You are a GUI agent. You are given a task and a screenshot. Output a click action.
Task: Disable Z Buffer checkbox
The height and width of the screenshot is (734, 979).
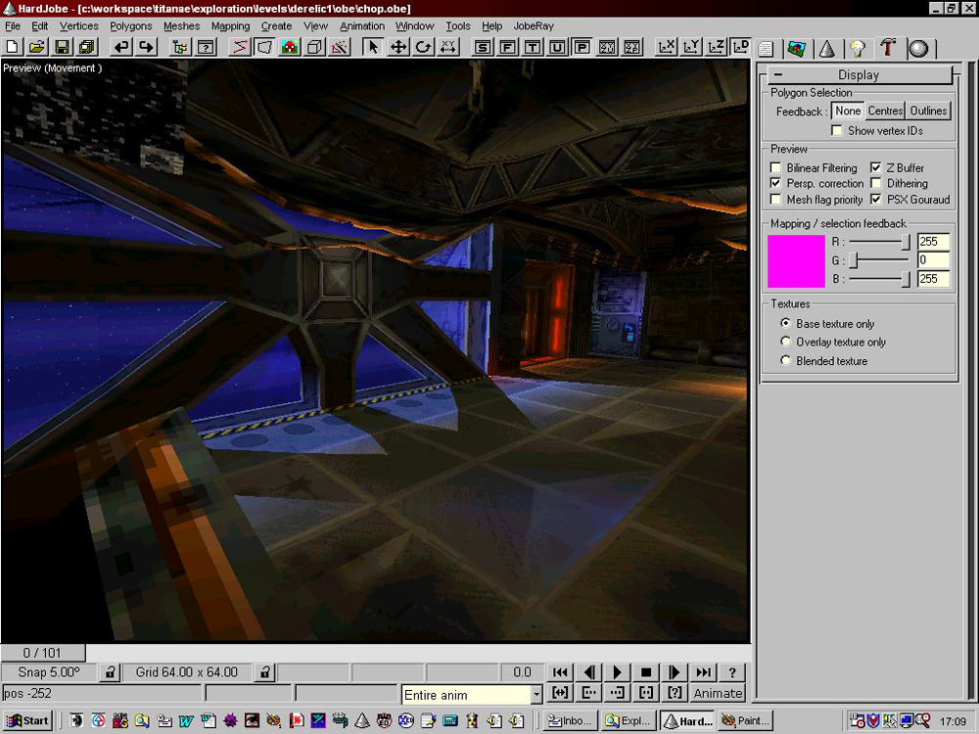tap(876, 168)
